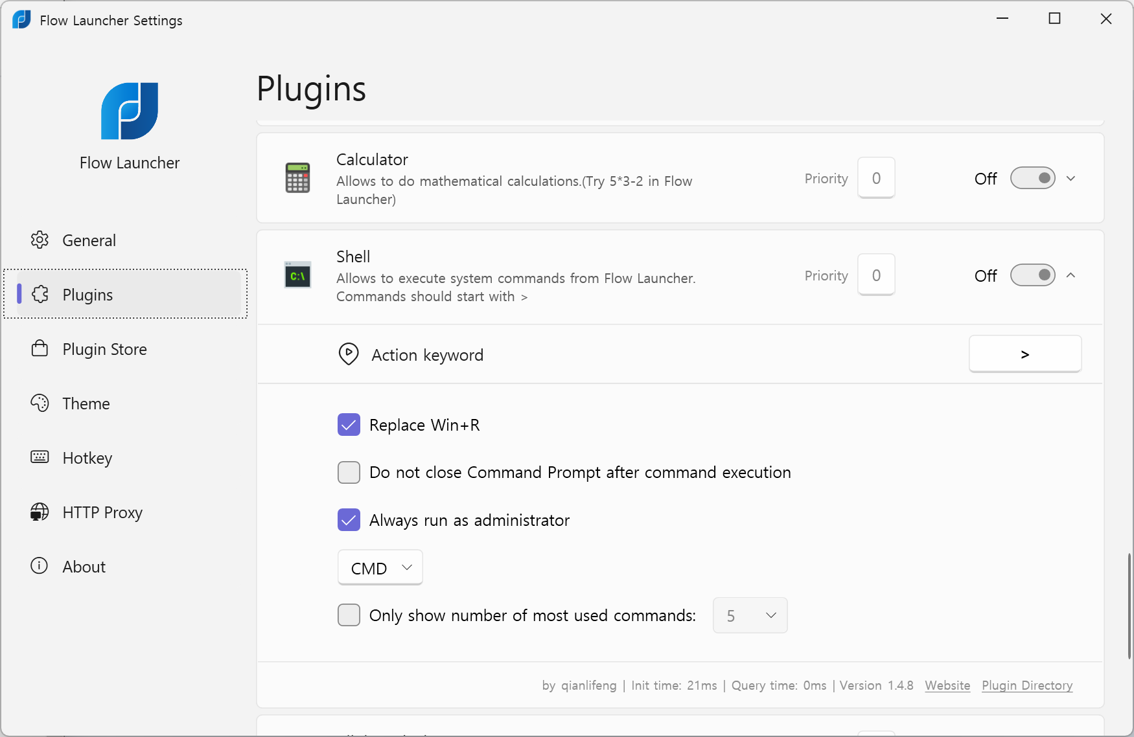Select the General settings gear icon

pyautogui.click(x=40, y=240)
